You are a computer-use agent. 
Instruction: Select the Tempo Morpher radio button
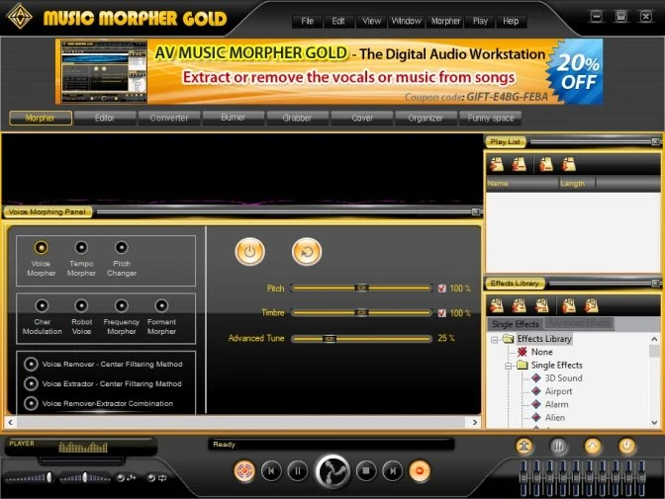pyautogui.click(x=81, y=247)
